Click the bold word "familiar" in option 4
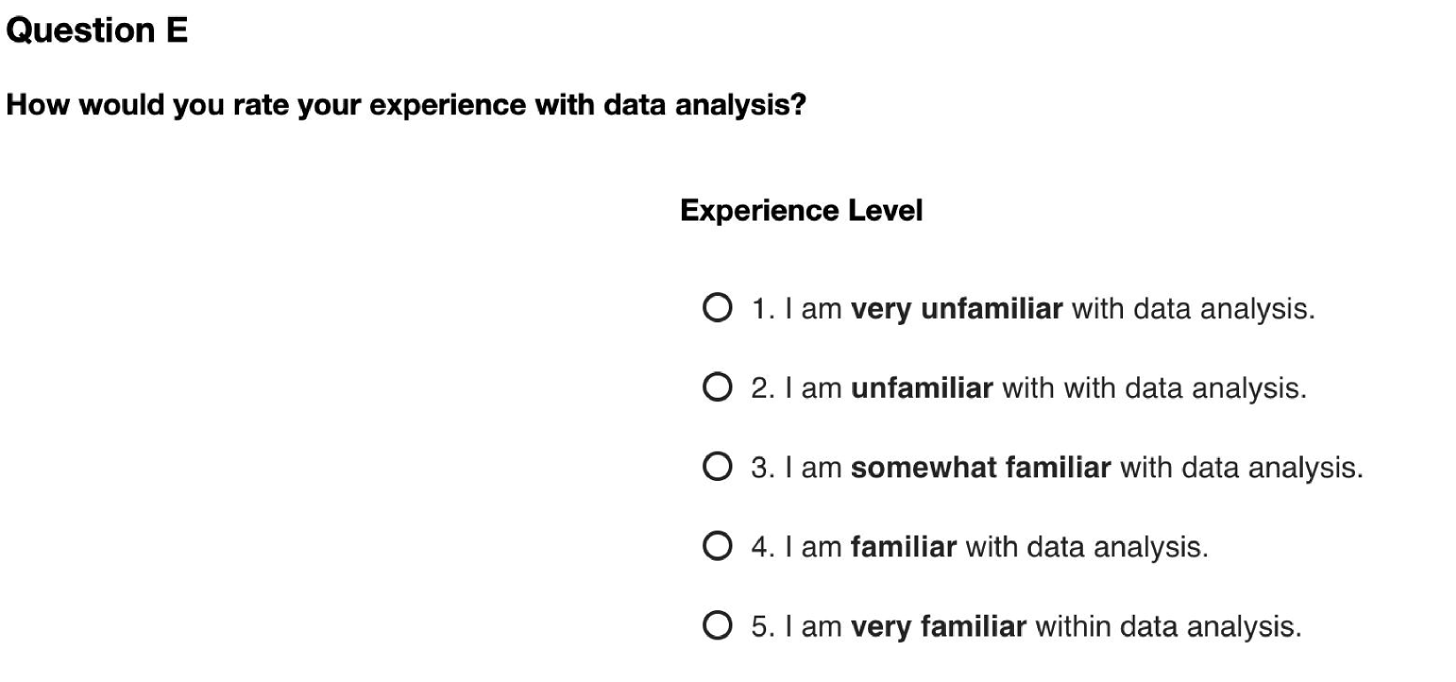 click(902, 547)
